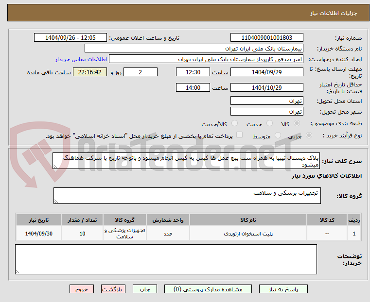Click the چاپ print button

(x=145, y=289)
